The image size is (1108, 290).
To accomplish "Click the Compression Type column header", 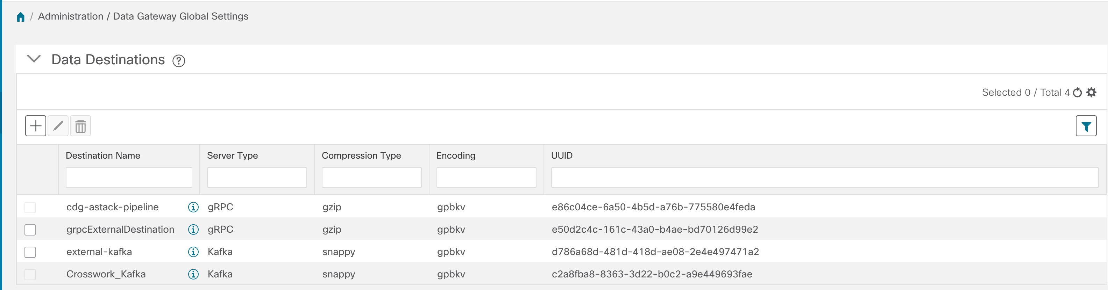I will click(x=361, y=155).
